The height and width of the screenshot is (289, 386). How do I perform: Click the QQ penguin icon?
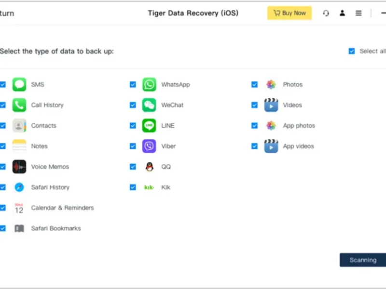coord(149,167)
